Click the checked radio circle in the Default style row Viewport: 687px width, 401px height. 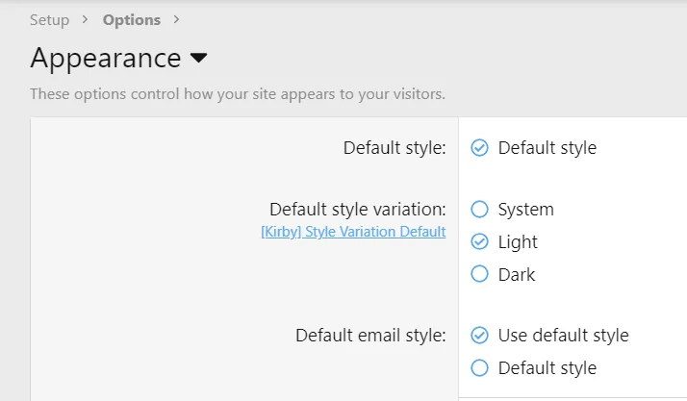point(480,148)
